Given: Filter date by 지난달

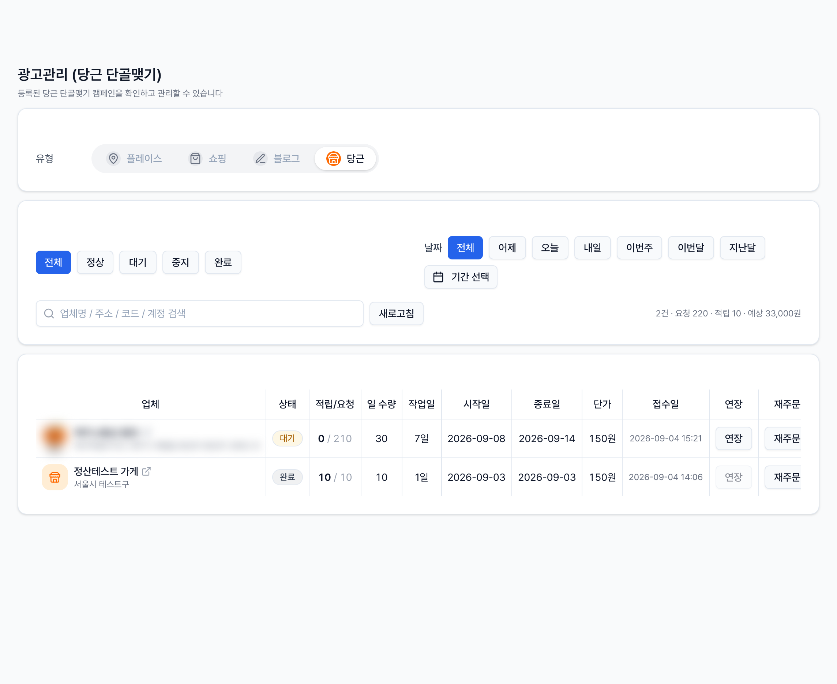Looking at the screenshot, I should pyautogui.click(x=742, y=248).
